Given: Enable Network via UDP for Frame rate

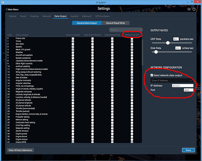Looking at the screenshot, I should [x=132, y=38].
